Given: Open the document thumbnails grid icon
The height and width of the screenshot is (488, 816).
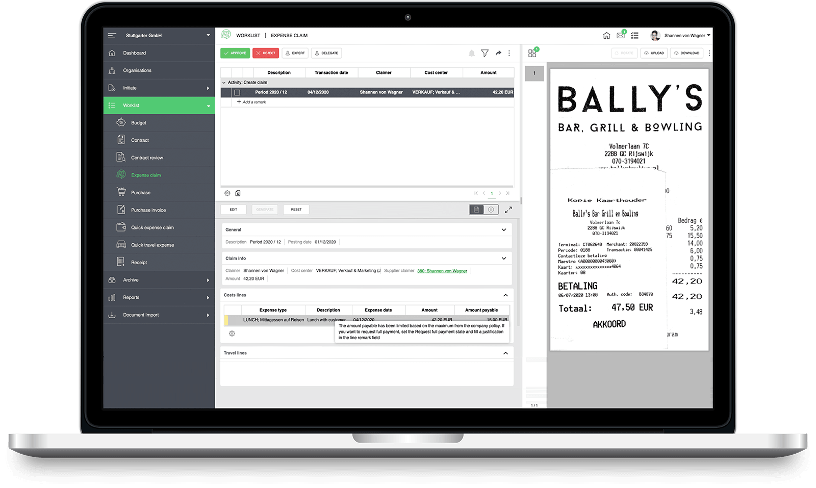Looking at the screenshot, I should [532, 53].
